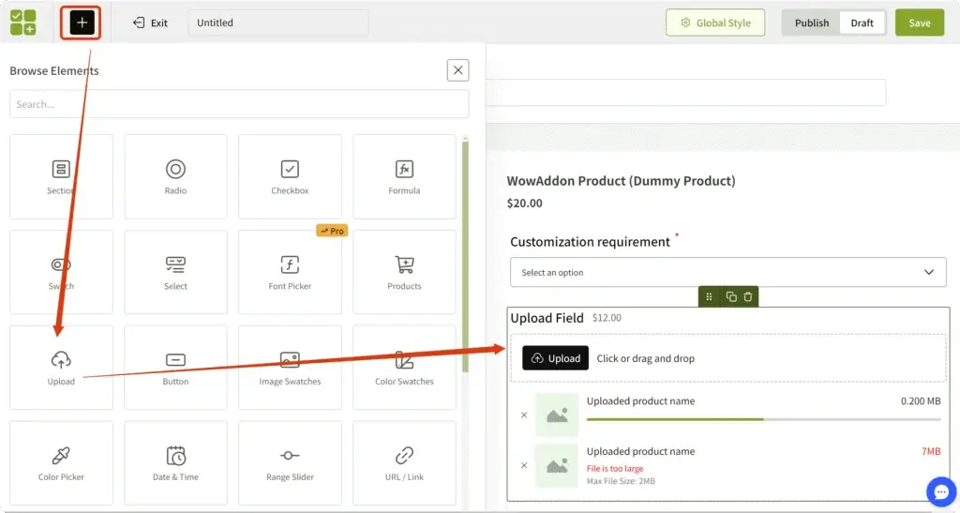Delete the Upload Field block
Viewport: 960px width, 513px height.
click(747, 296)
